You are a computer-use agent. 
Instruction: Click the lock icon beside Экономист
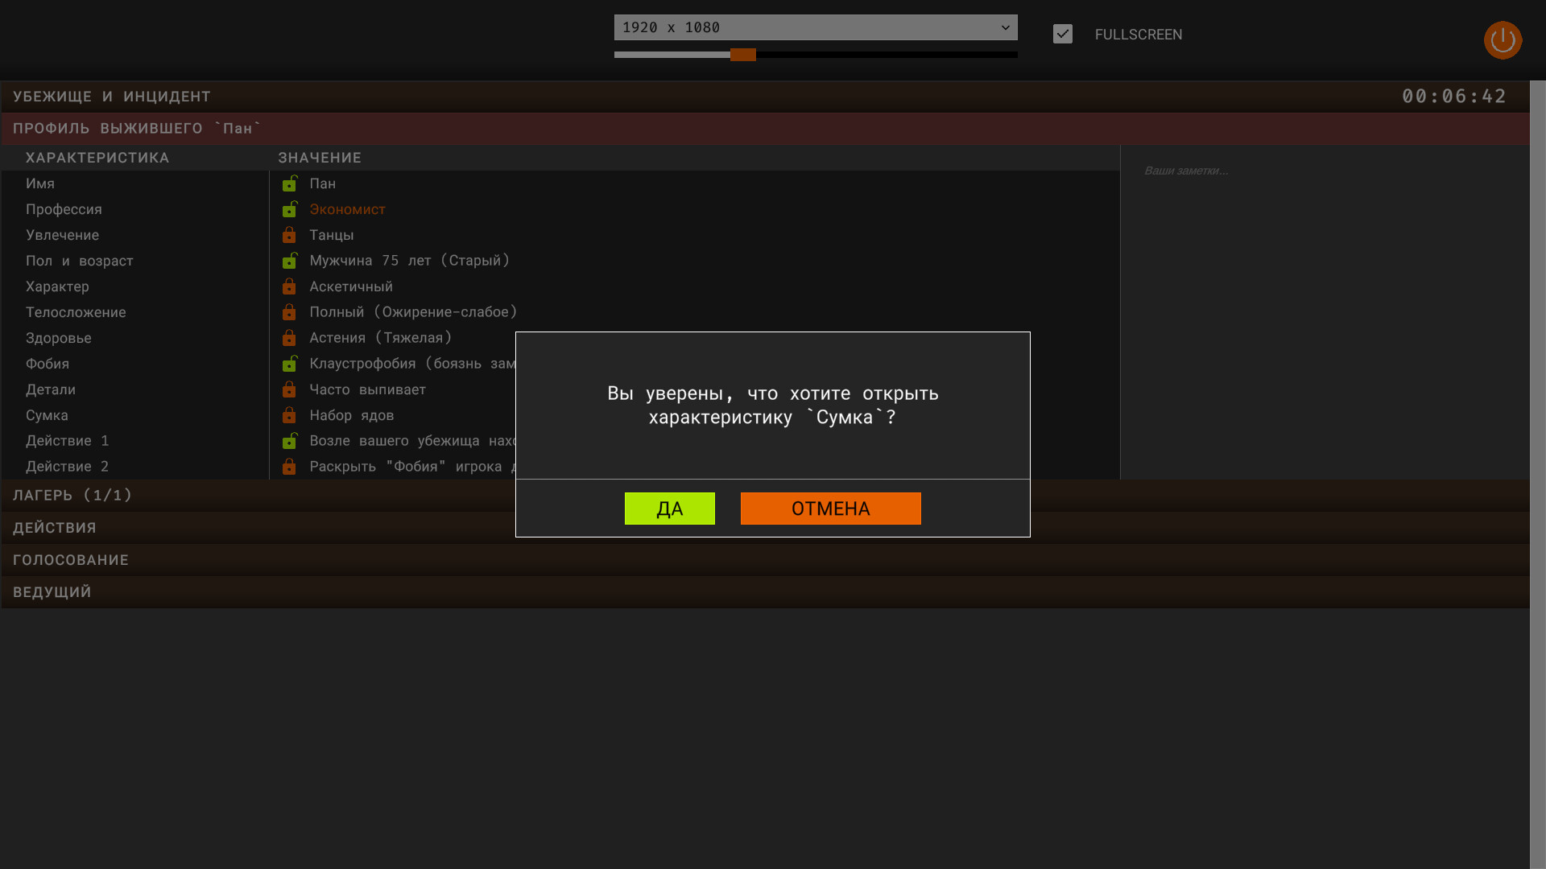(x=290, y=209)
